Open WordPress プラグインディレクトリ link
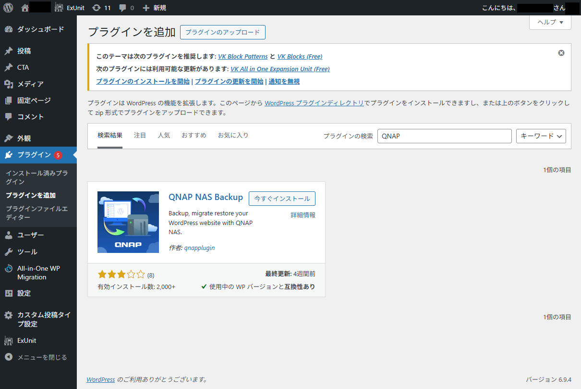This screenshot has height=389, width=581. click(x=314, y=103)
